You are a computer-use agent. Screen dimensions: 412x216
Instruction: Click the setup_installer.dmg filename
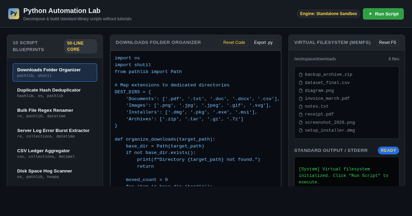(x=330, y=130)
